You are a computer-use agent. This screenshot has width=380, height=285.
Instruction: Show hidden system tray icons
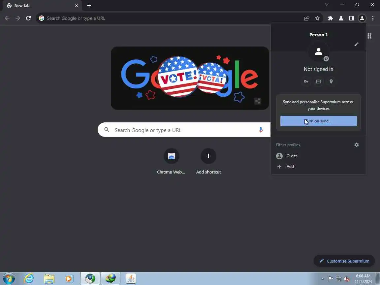point(323,279)
